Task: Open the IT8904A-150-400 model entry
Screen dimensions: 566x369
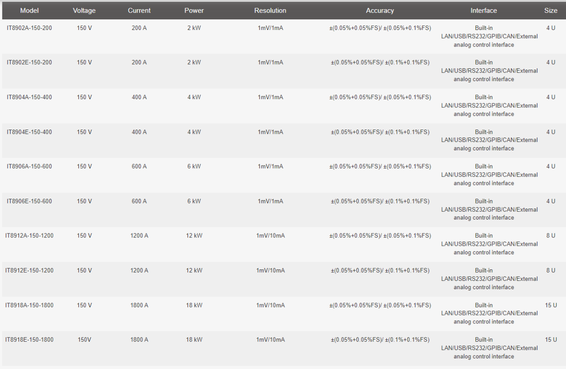Action: click(29, 97)
